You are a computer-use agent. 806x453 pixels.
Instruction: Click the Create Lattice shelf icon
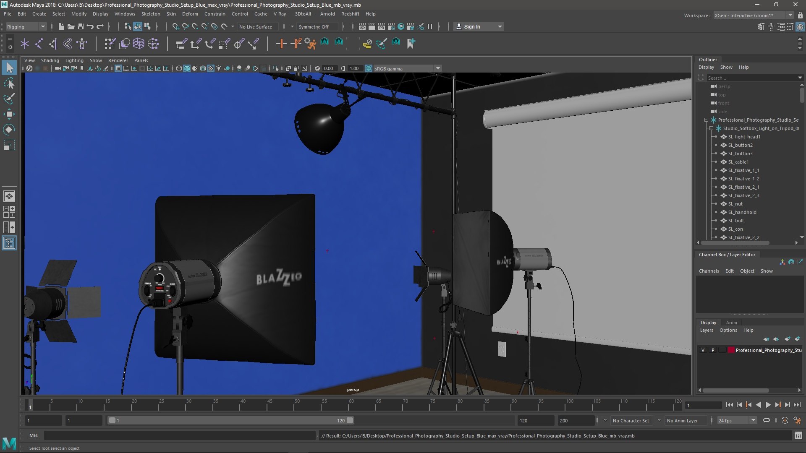coord(139,43)
